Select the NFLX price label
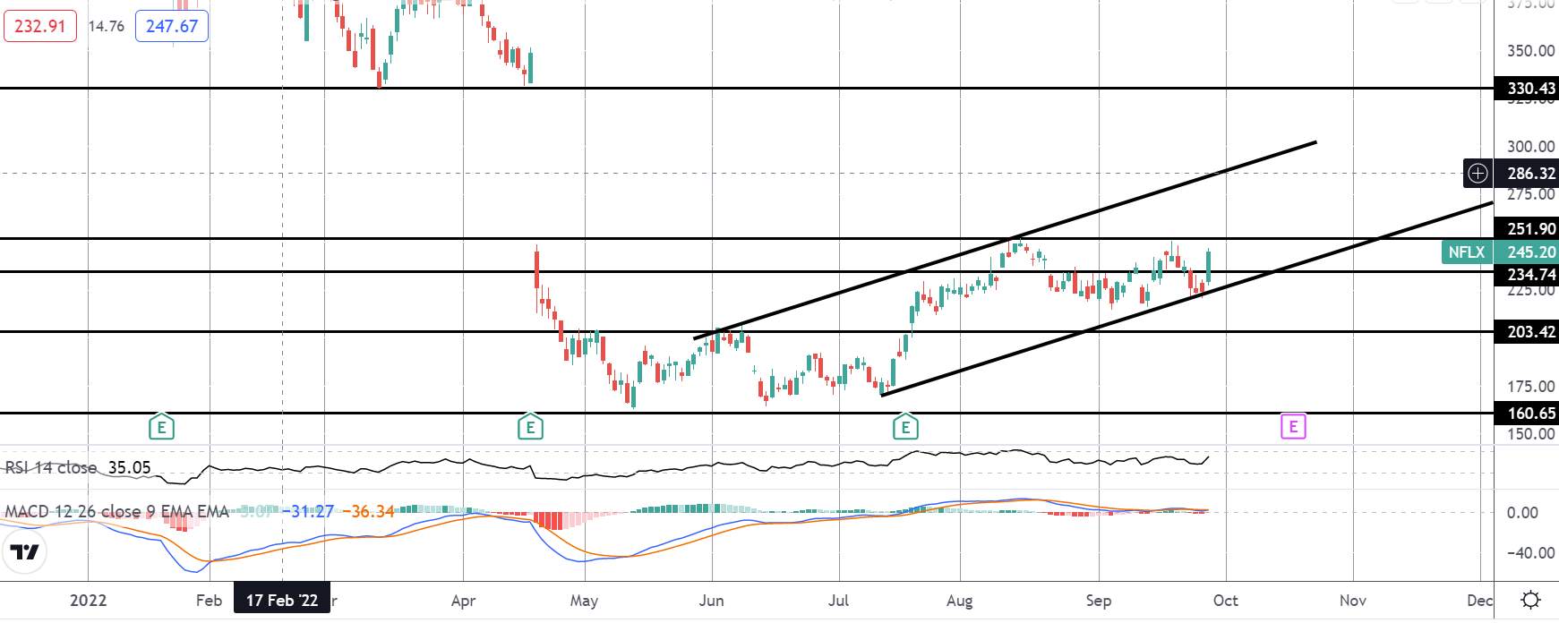The width and height of the screenshot is (1559, 623). 1467,252
